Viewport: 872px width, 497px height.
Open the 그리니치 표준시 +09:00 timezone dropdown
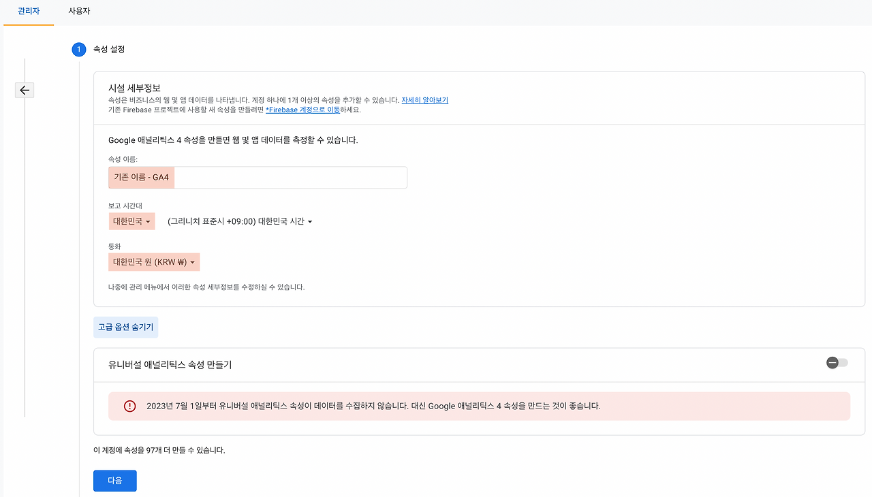click(240, 221)
